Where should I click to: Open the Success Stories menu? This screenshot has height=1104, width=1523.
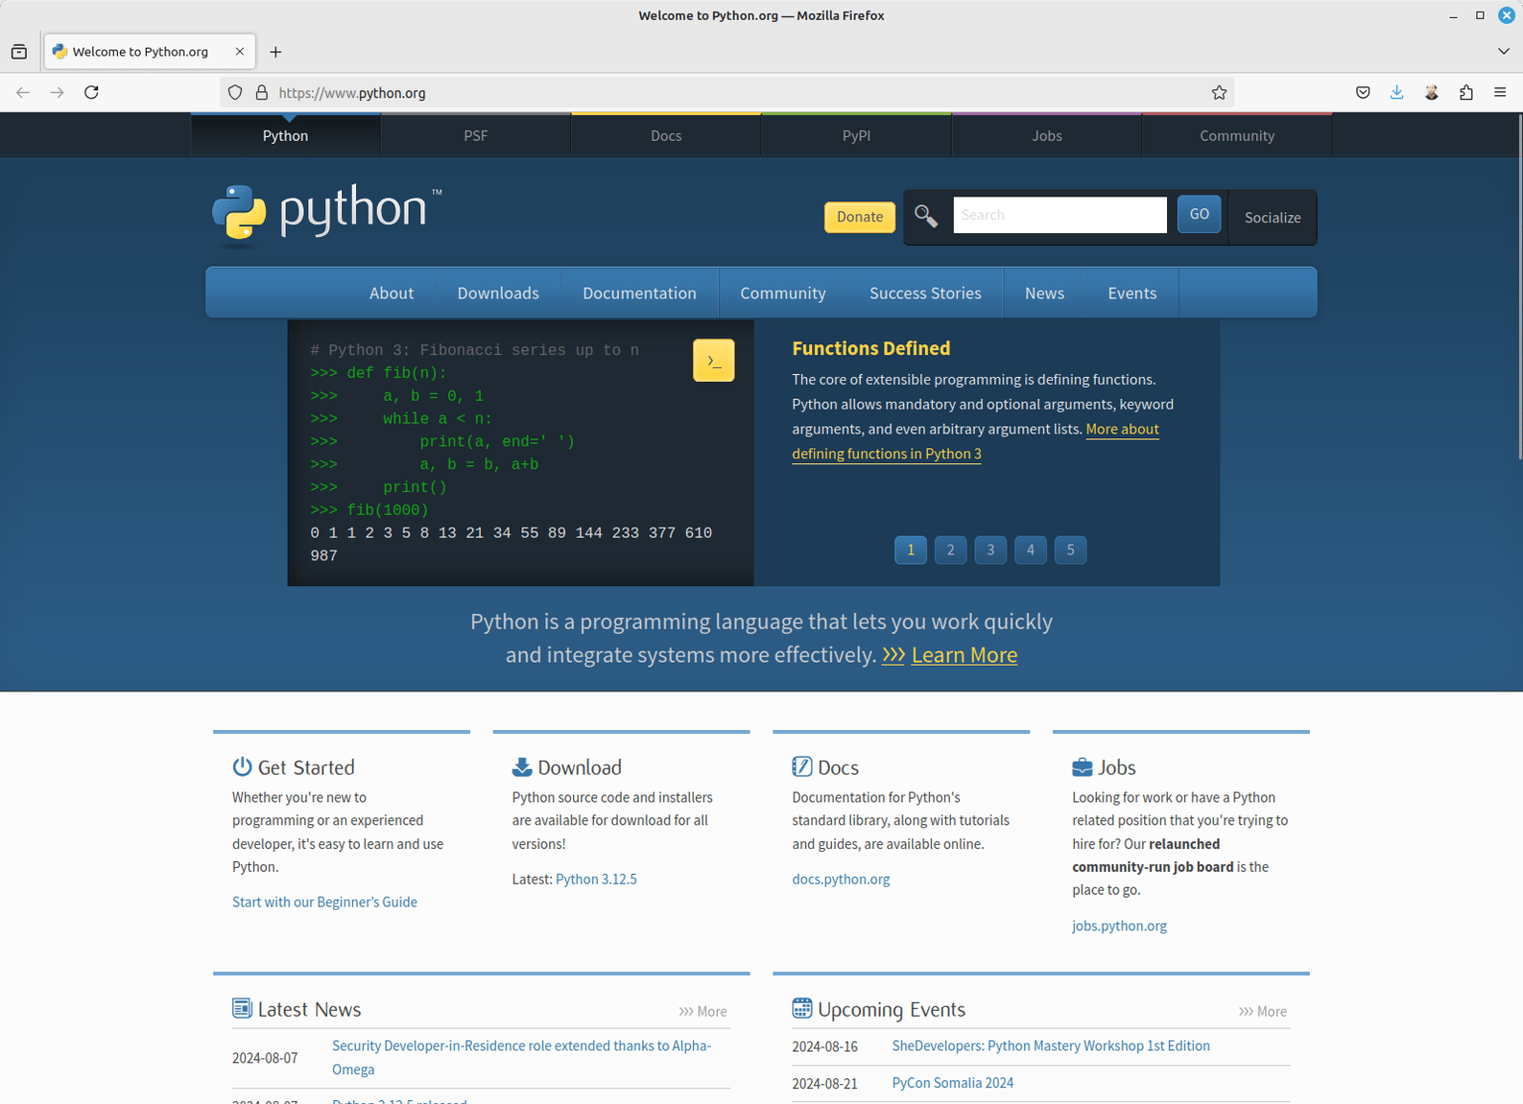[x=925, y=293]
